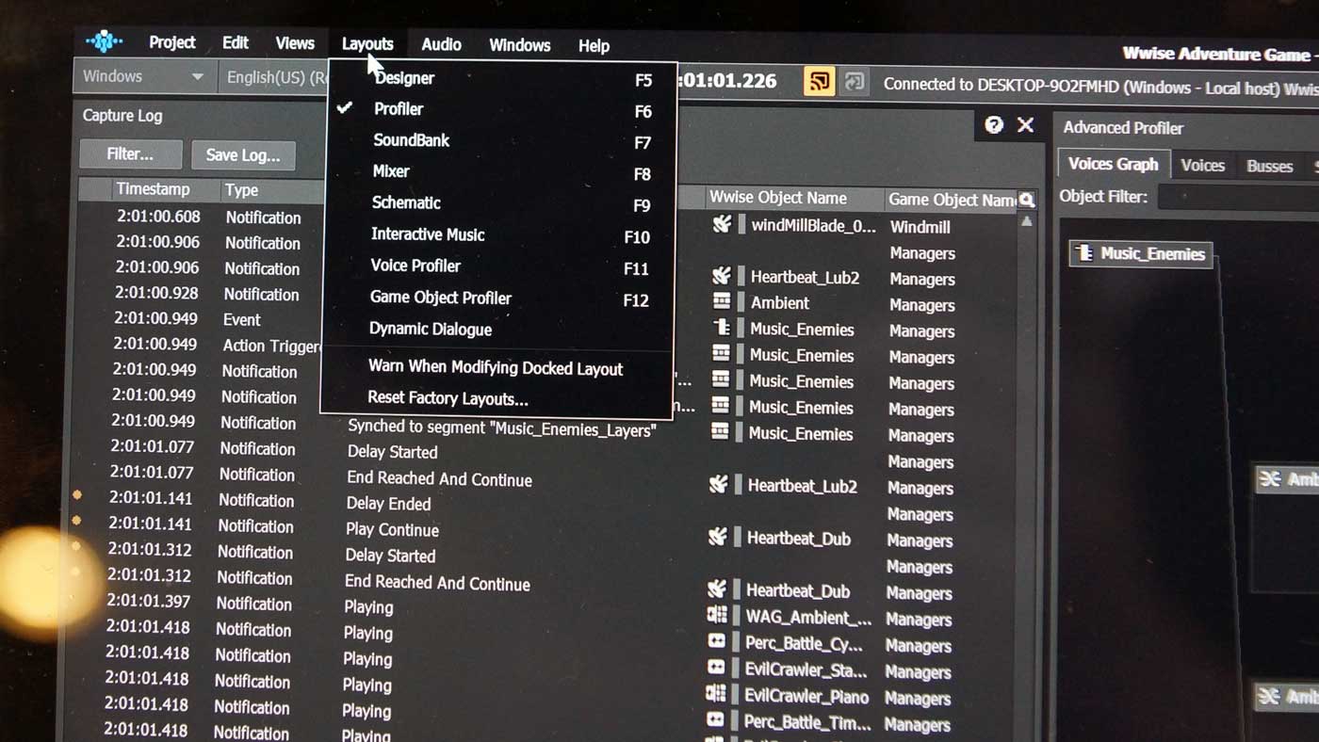
Task: Click icon beside second Music_Enemies row
Action: click(x=721, y=354)
